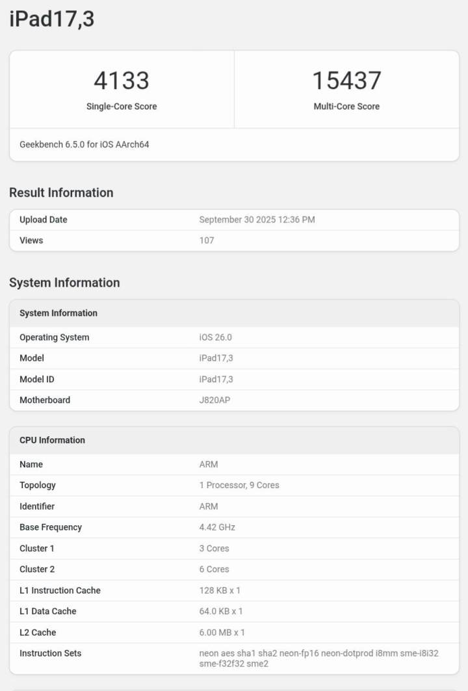
Task: Click the iPad17,3 page title
Action: (x=52, y=19)
